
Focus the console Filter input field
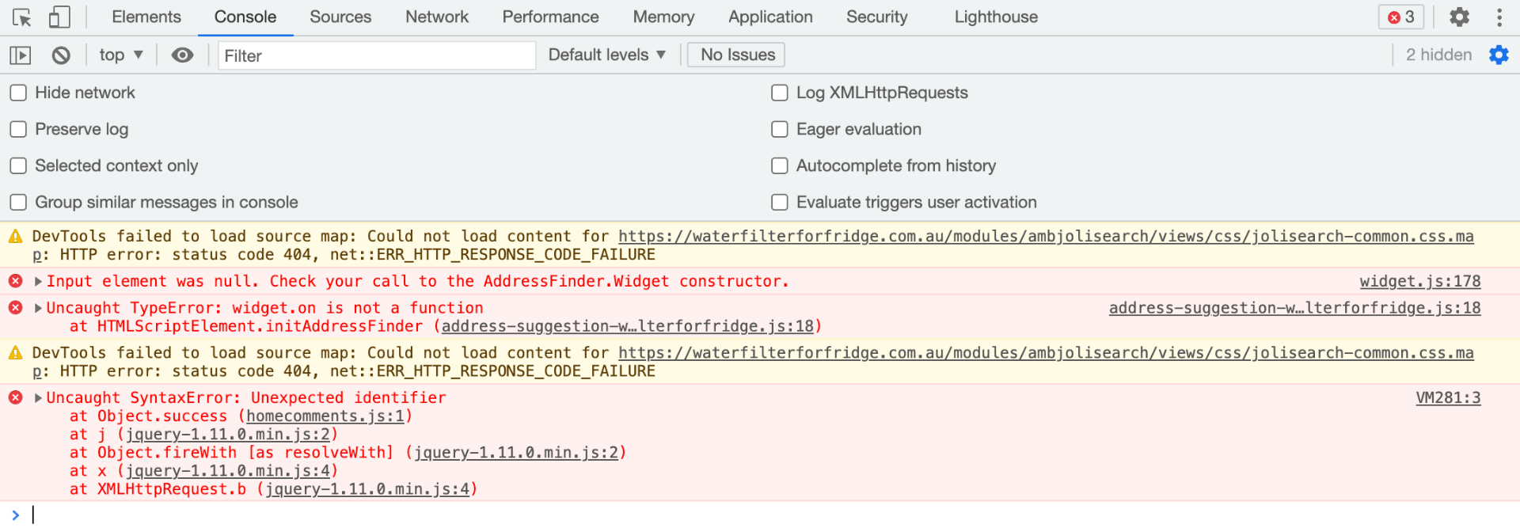(376, 55)
